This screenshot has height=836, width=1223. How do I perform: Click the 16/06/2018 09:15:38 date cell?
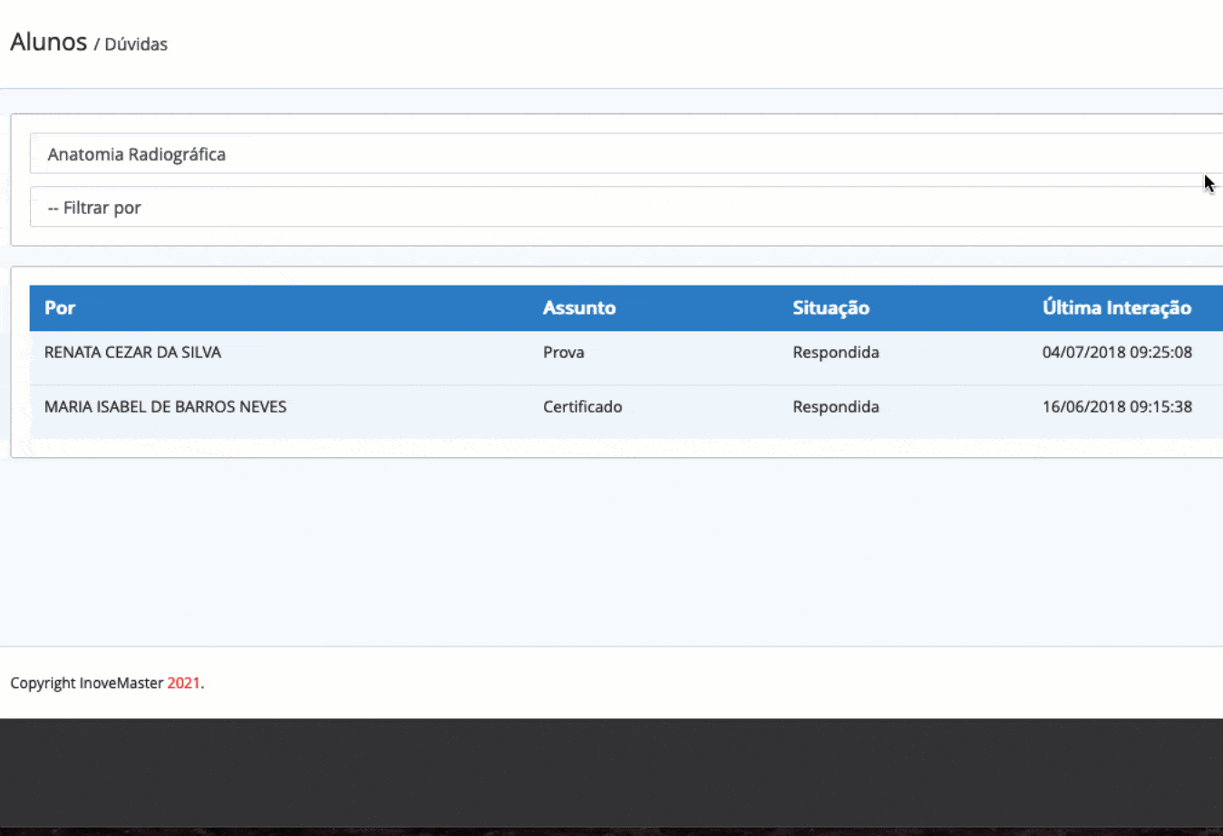pos(1116,407)
